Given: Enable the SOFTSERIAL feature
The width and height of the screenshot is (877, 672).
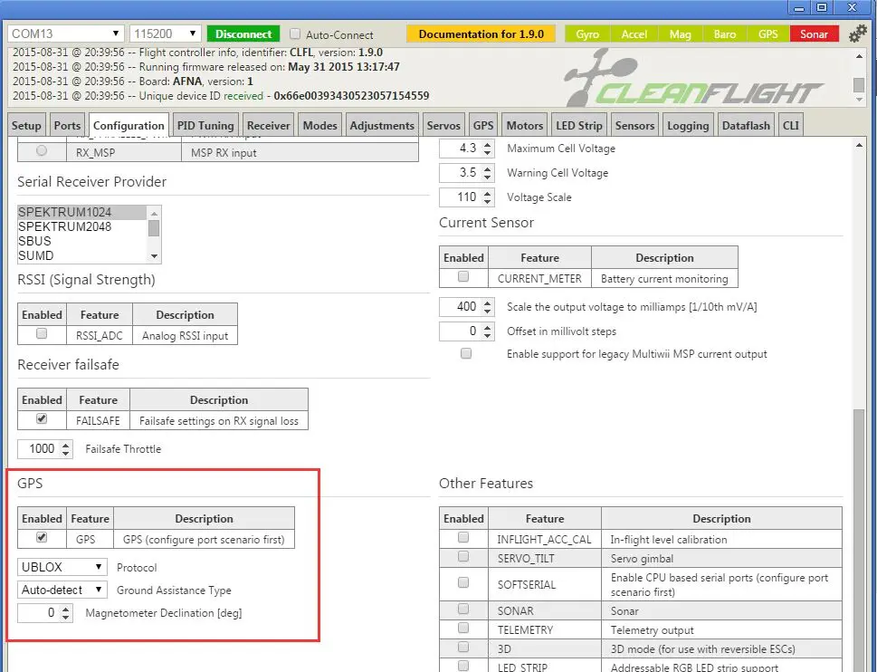Looking at the screenshot, I should (x=463, y=582).
